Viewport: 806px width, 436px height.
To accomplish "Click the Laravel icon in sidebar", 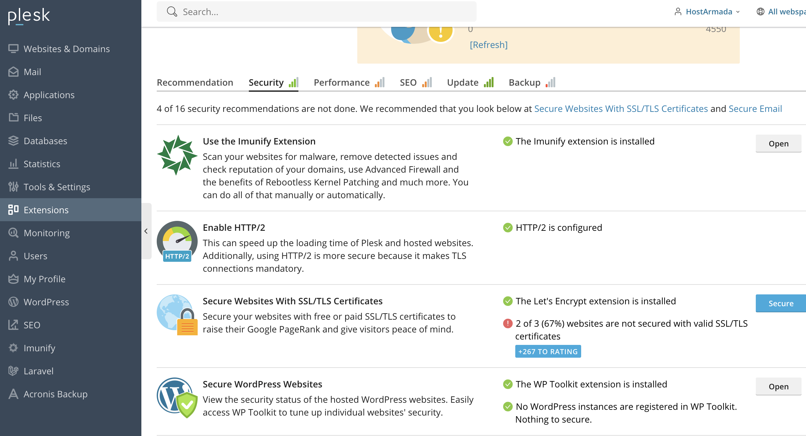I will (13, 371).
